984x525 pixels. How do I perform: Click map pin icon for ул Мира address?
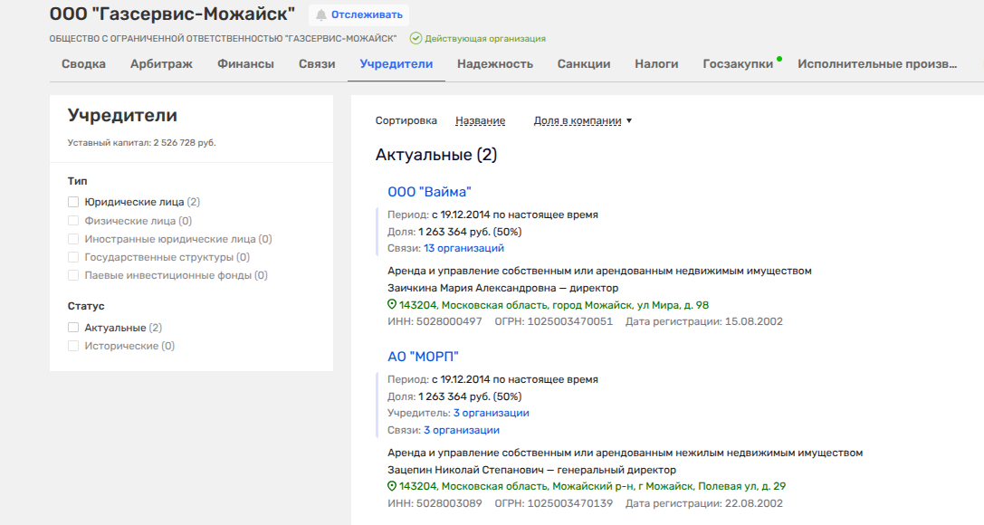point(392,305)
